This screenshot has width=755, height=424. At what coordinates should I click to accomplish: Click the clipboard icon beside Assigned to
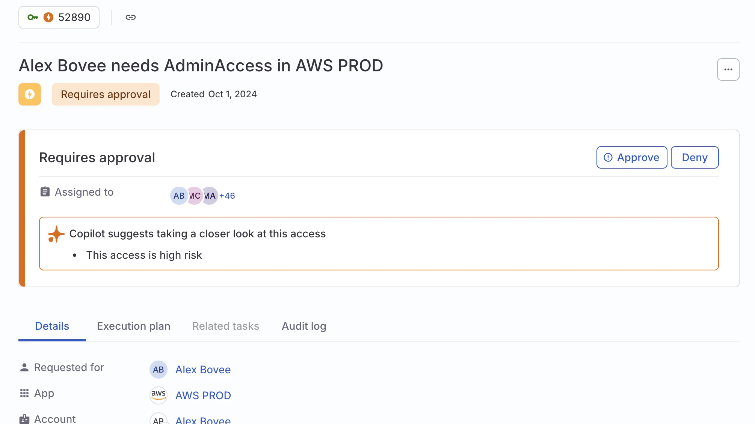point(44,192)
